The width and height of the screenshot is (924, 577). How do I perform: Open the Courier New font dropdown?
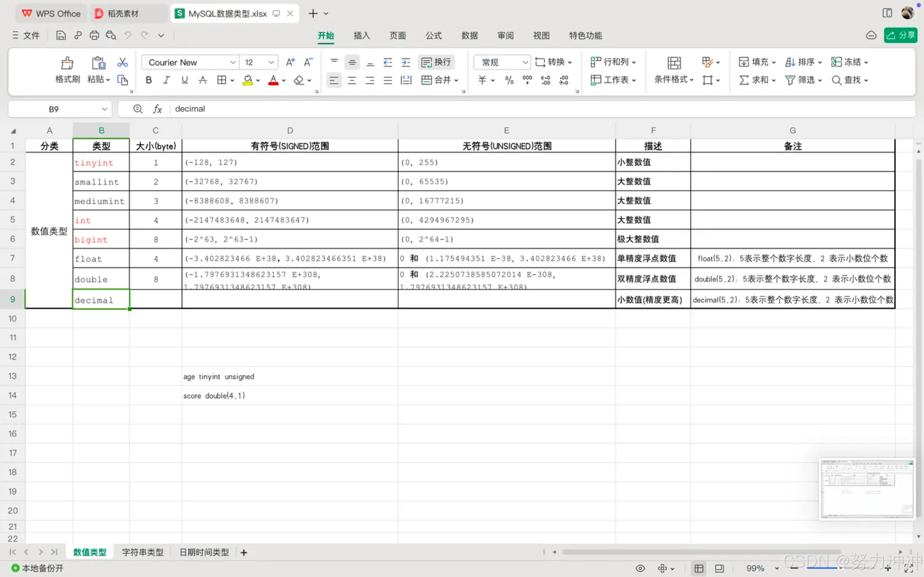(x=232, y=62)
